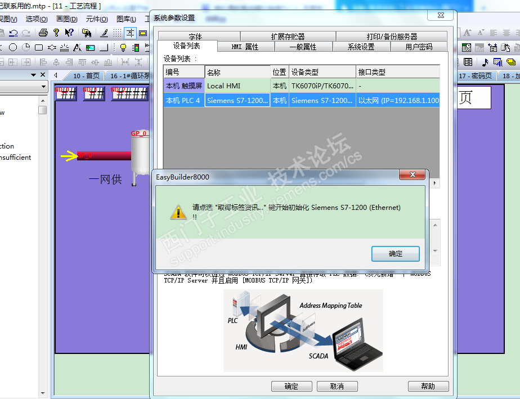Open the left panel combo box dropdown
Image resolution: width=520 pixels, height=399 pixels.
(x=43, y=87)
